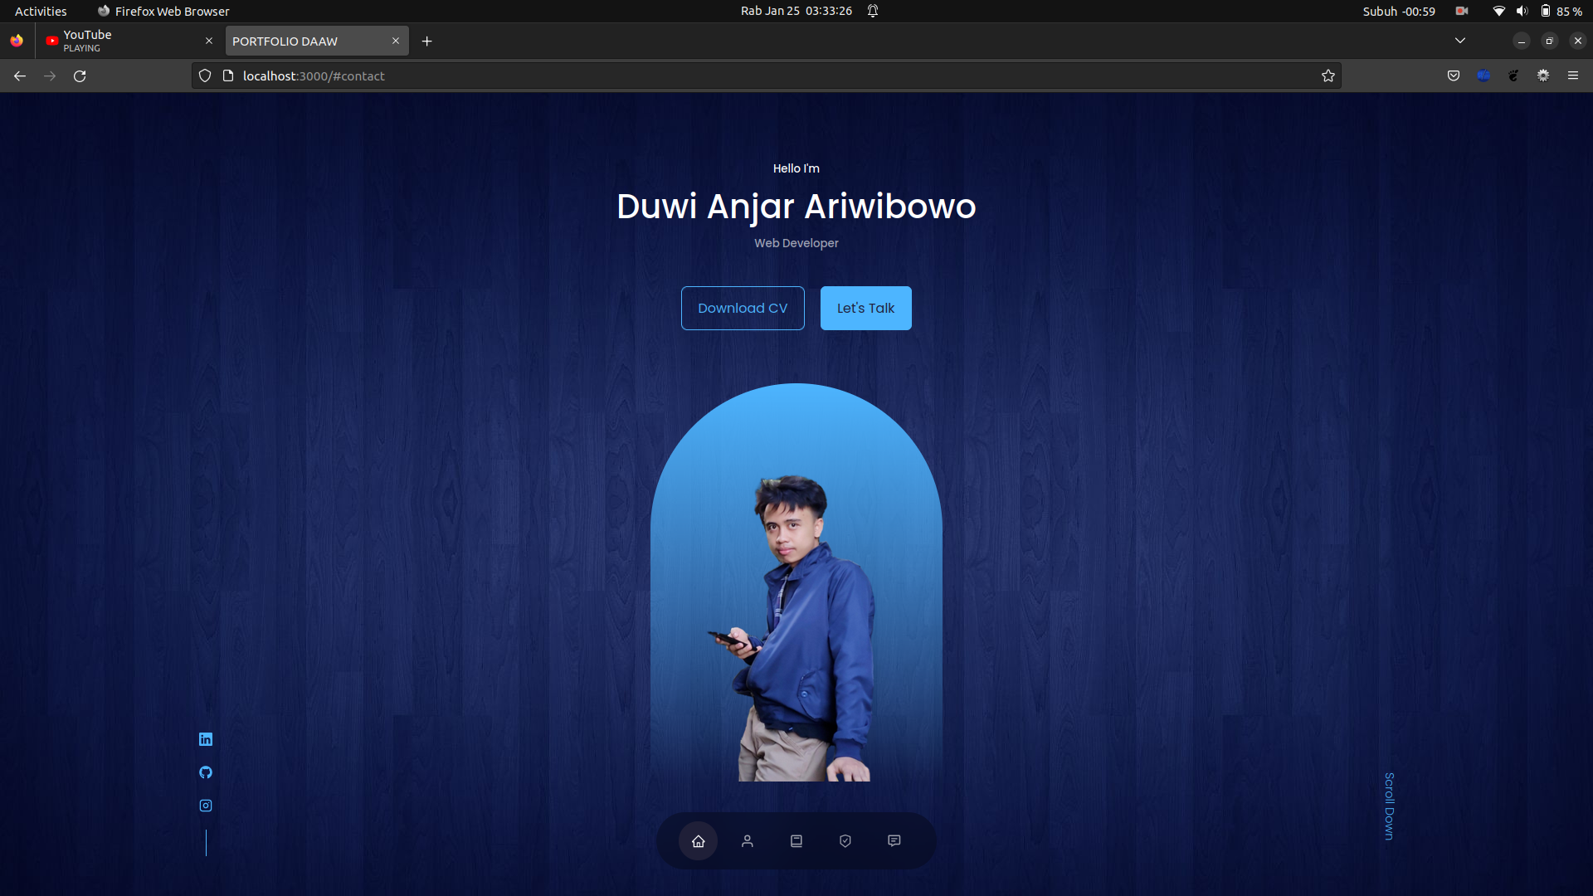Open the Pocket save dropdown

(x=1454, y=75)
